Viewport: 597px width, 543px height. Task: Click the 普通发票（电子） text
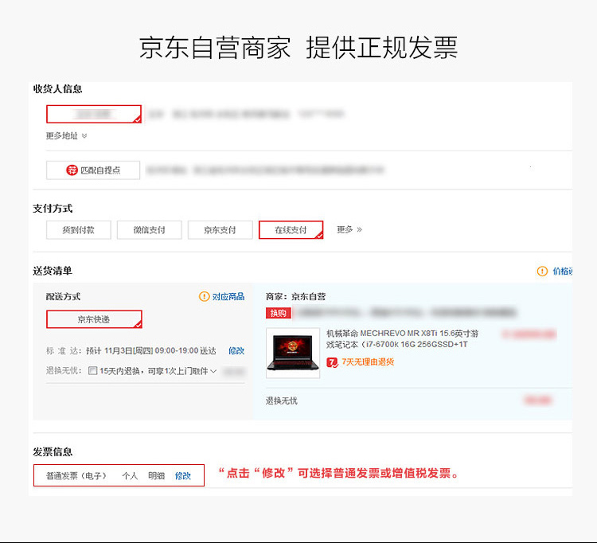[x=76, y=476]
